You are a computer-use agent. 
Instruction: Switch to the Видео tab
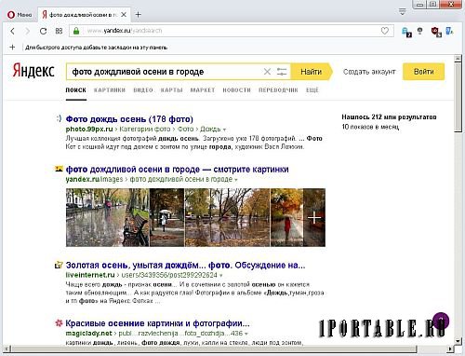point(143,90)
